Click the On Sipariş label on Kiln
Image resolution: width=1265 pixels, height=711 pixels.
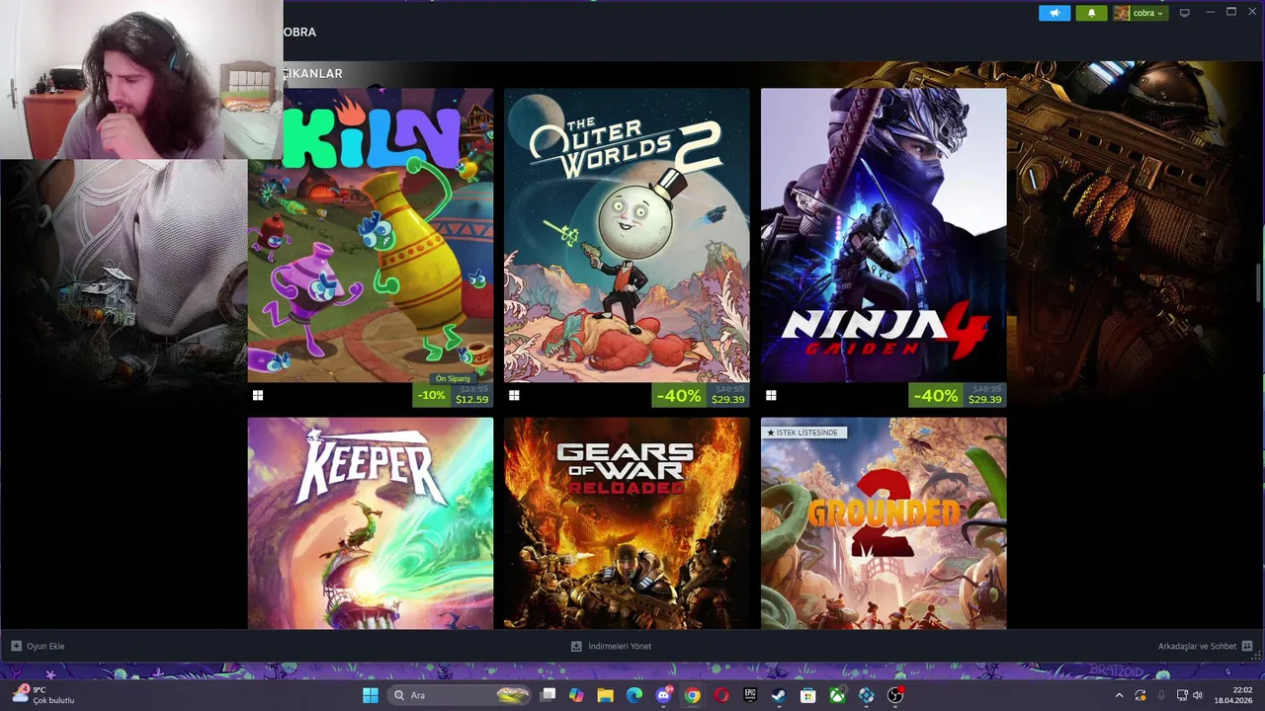click(x=453, y=378)
